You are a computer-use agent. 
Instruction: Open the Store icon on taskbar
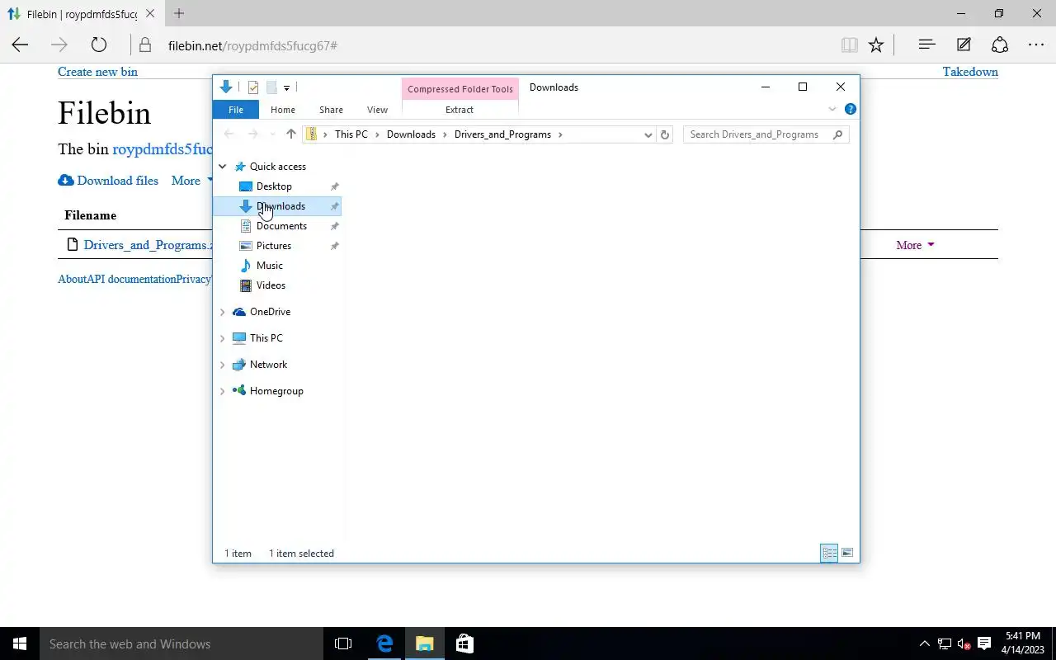coord(464,643)
